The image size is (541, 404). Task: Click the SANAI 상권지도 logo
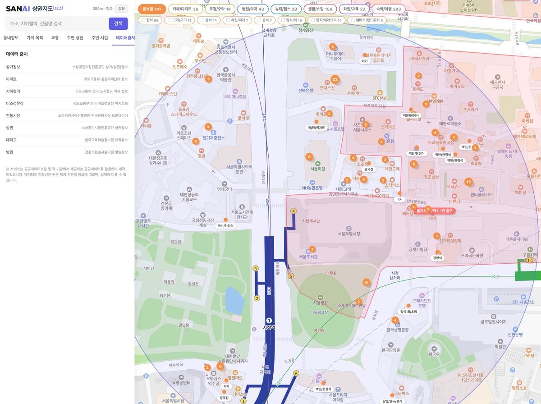point(34,9)
